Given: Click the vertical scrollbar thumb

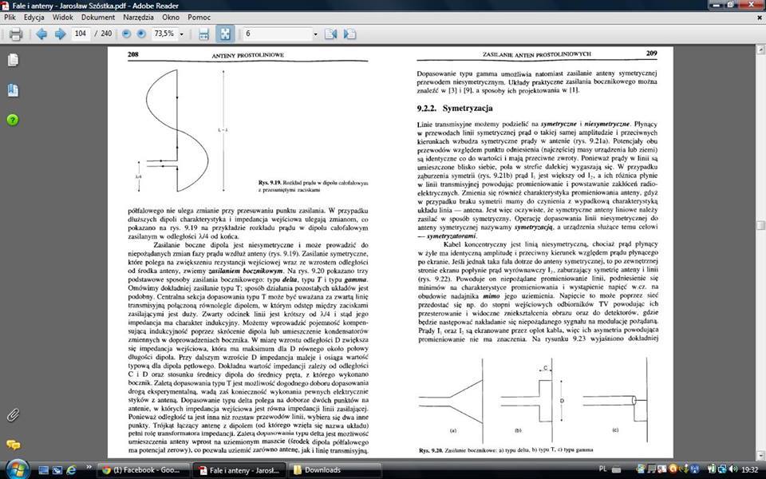Looking at the screenshot, I should 760,225.
